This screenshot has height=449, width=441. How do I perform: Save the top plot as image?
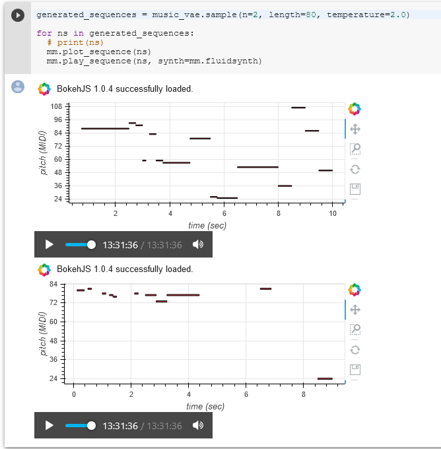pos(355,189)
